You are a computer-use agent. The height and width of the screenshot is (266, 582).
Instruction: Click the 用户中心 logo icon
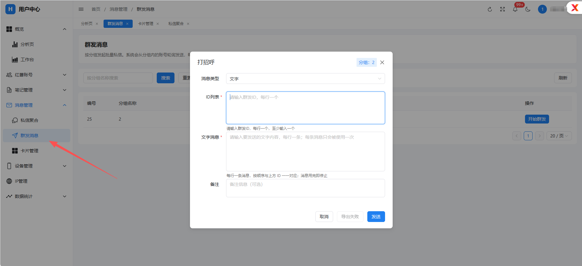tap(10, 9)
